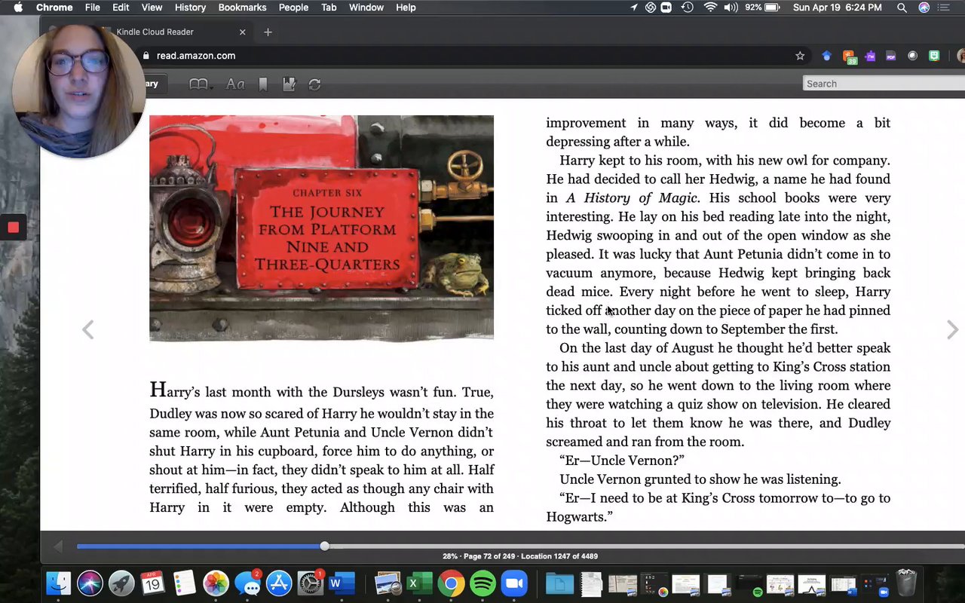The width and height of the screenshot is (965, 603).
Task: Open the green smiley extension icon
Action: [x=934, y=56]
